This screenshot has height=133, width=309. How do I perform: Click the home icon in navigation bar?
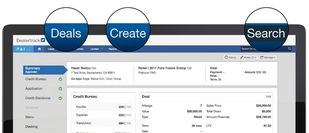(39, 49)
